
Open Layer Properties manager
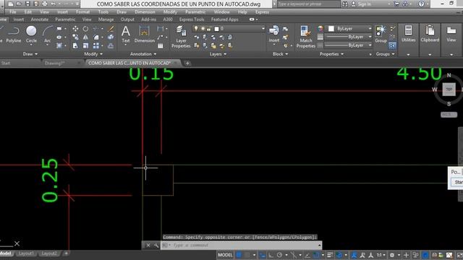(x=181, y=37)
